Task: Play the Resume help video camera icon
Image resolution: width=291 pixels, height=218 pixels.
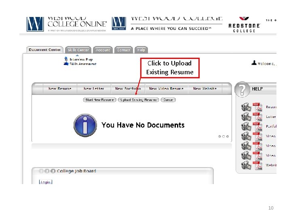Action: coord(246,107)
